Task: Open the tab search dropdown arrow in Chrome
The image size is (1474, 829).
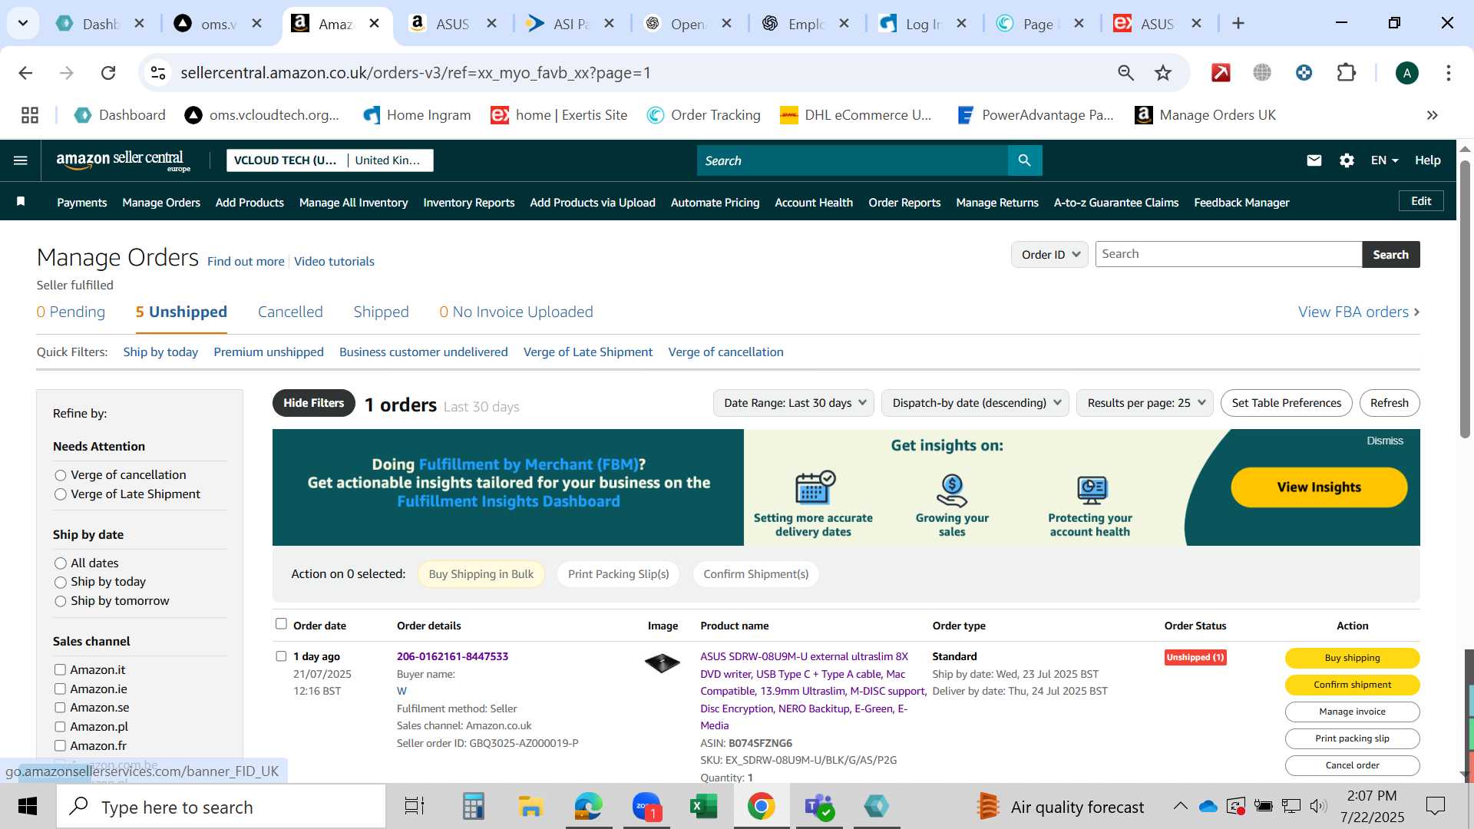Action: tap(23, 23)
